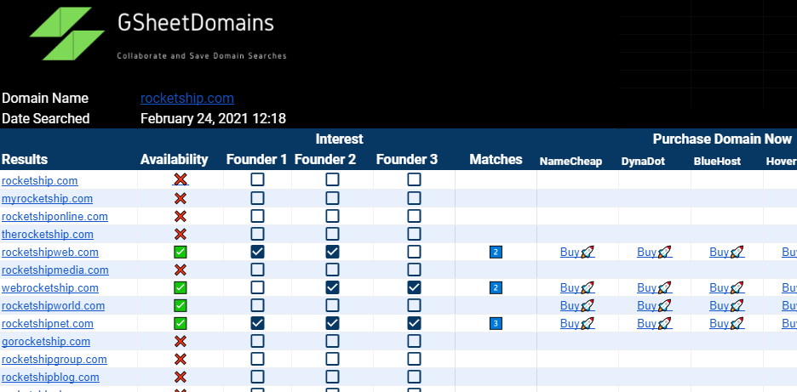
Task: Open the rocketshipgroup.com result link
Action: point(54,359)
